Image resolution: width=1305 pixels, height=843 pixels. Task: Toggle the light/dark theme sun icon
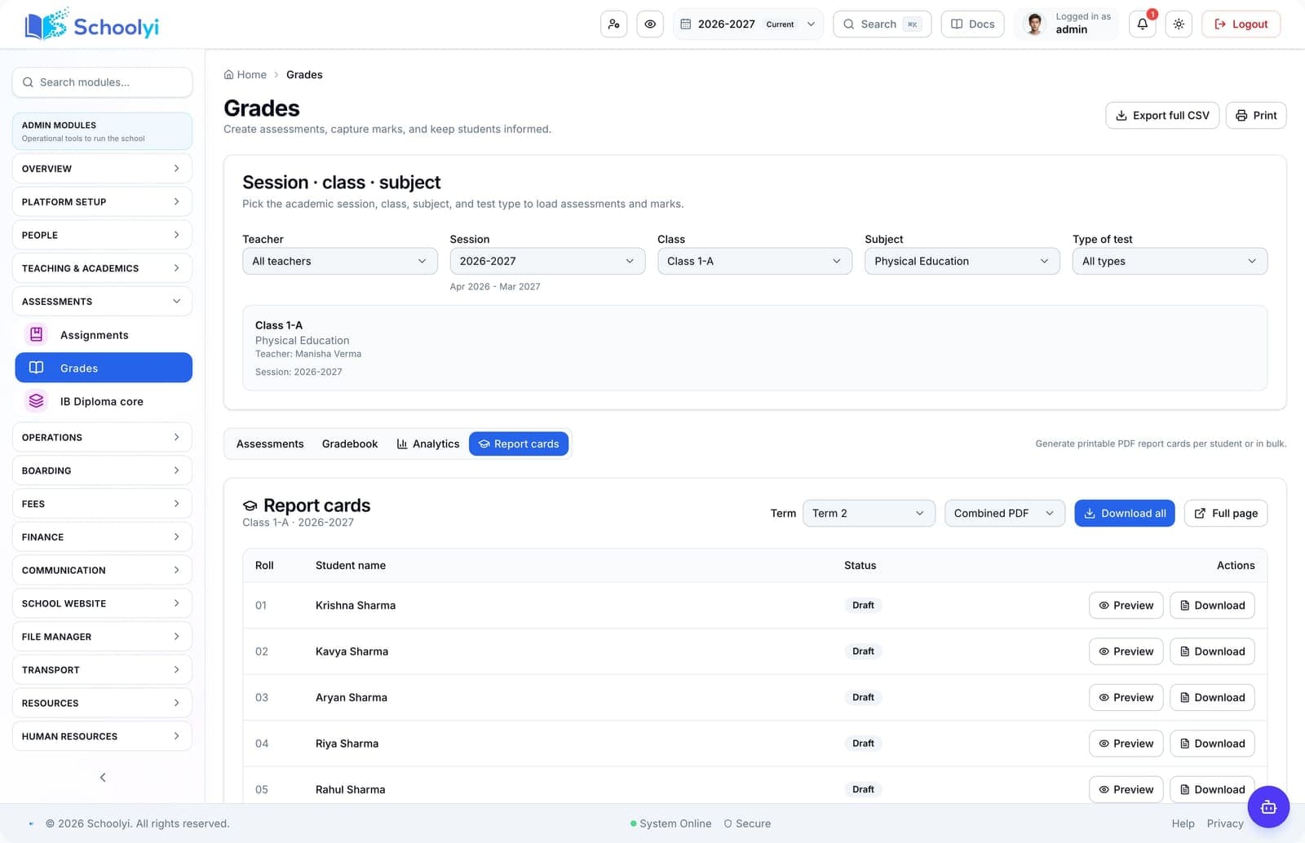[x=1179, y=24]
